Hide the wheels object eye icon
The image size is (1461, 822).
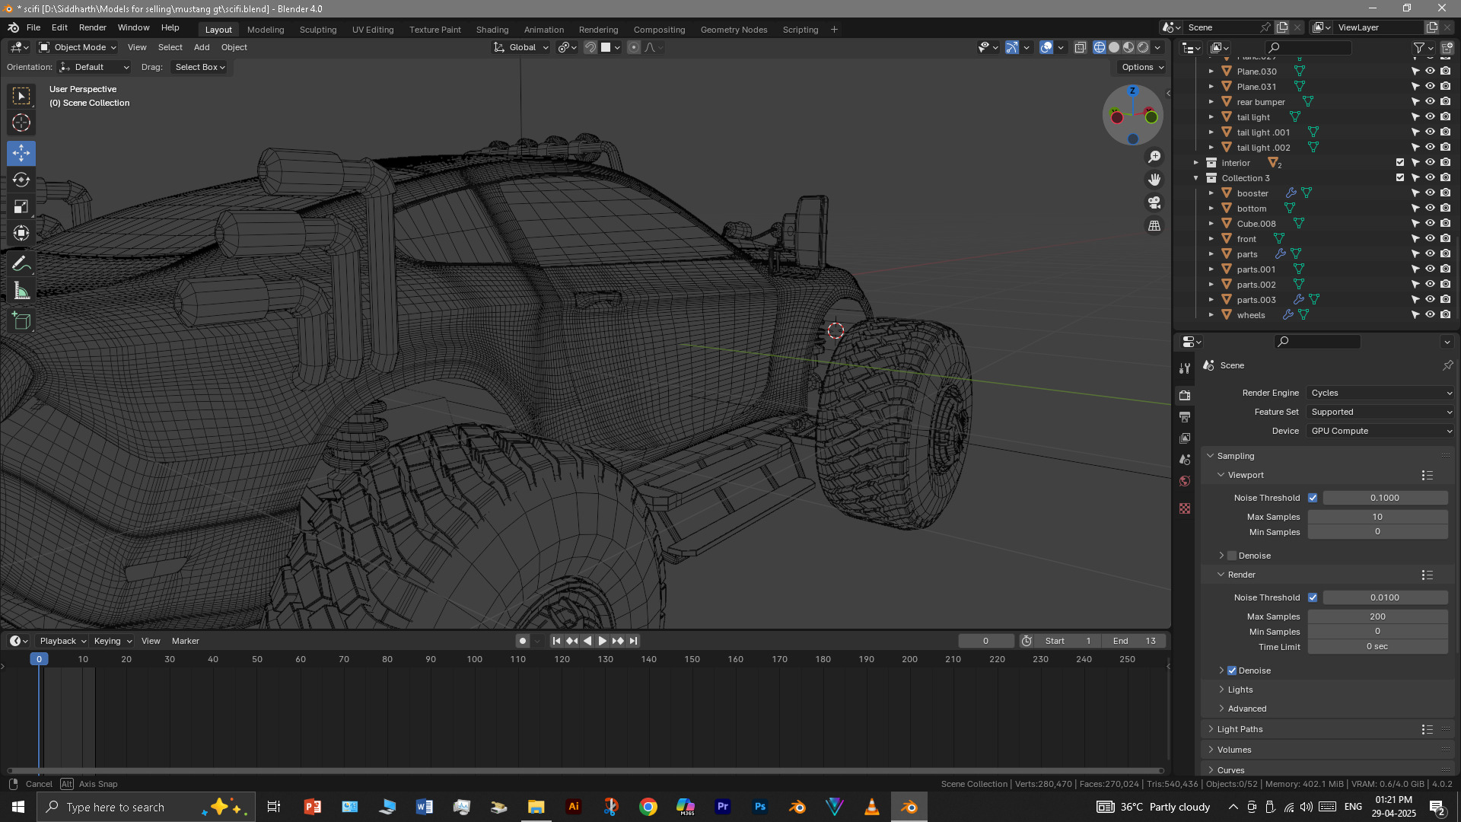tap(1430, 314)
